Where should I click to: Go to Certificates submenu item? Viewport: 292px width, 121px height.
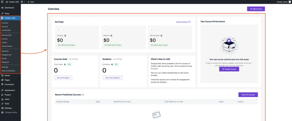6,30
